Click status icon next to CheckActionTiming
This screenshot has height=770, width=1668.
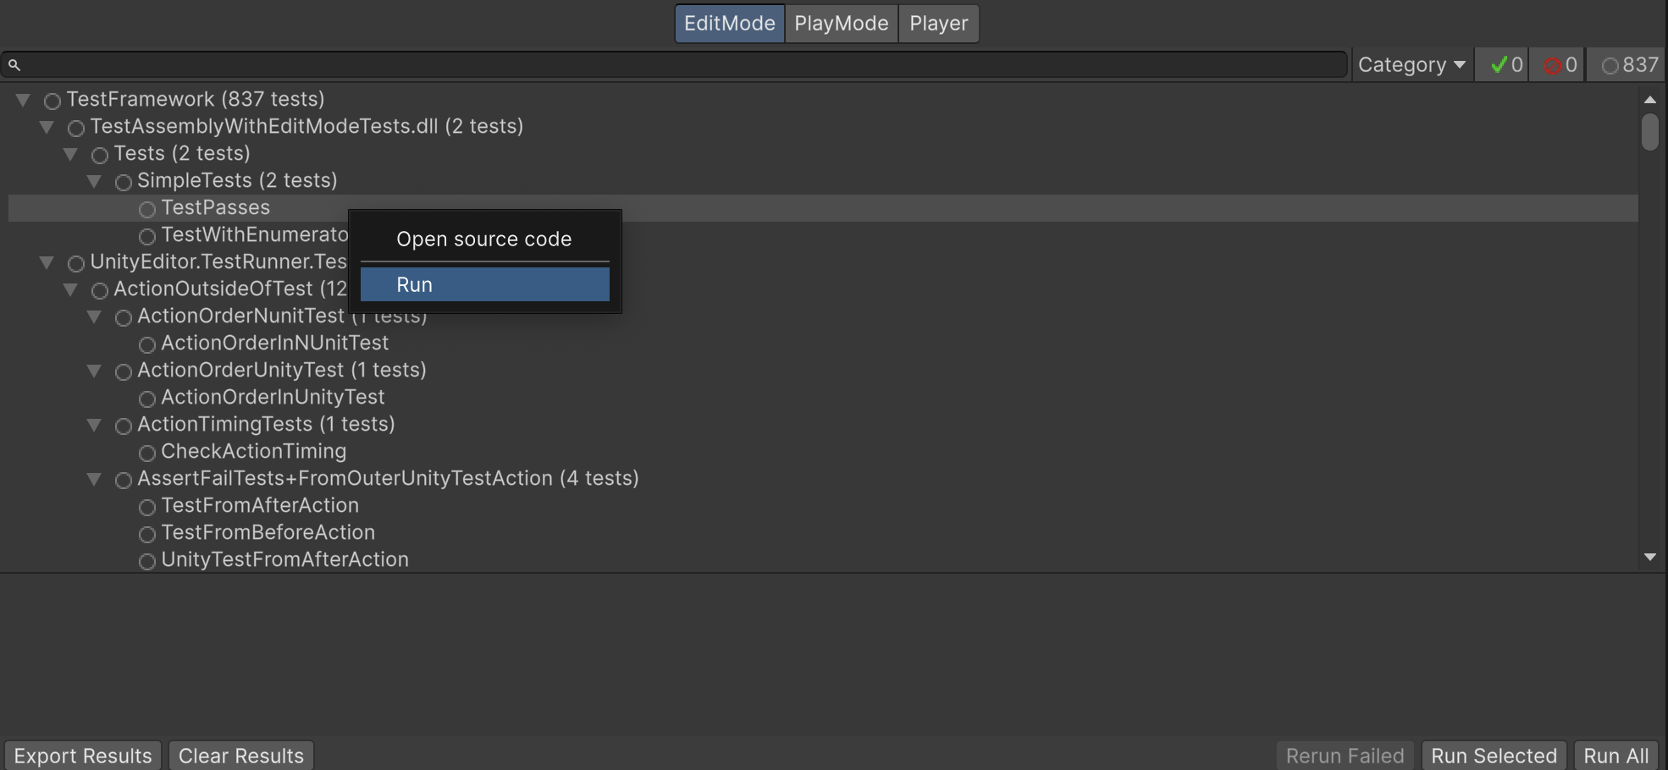click(x=147, y=453)
